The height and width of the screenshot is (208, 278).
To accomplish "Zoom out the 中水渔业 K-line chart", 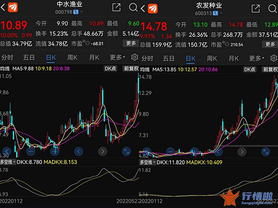I will (31, 151).
